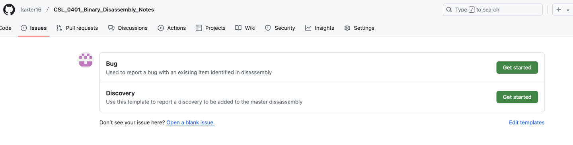Get started with the Bug template
Image resolution: width=573 pixels, height=145 pixels.
tap(517, 67)
